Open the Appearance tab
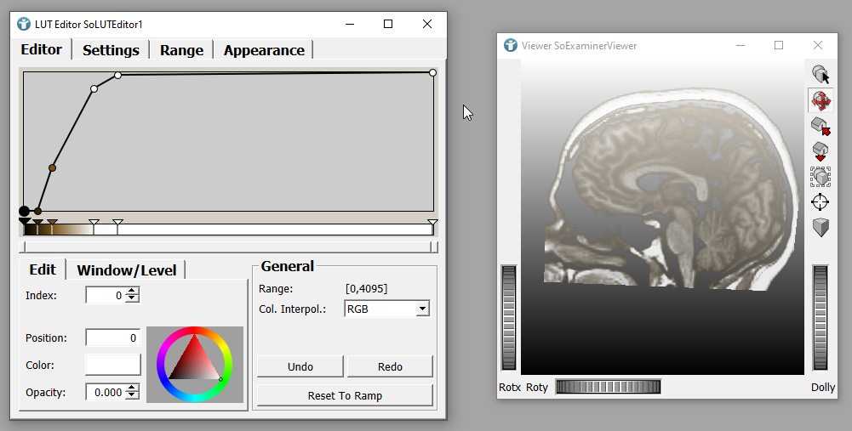 pos(264,50)
